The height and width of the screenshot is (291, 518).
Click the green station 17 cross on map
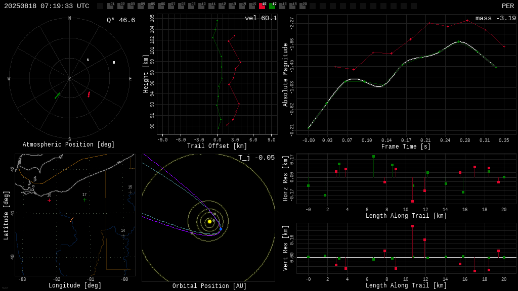84,200
